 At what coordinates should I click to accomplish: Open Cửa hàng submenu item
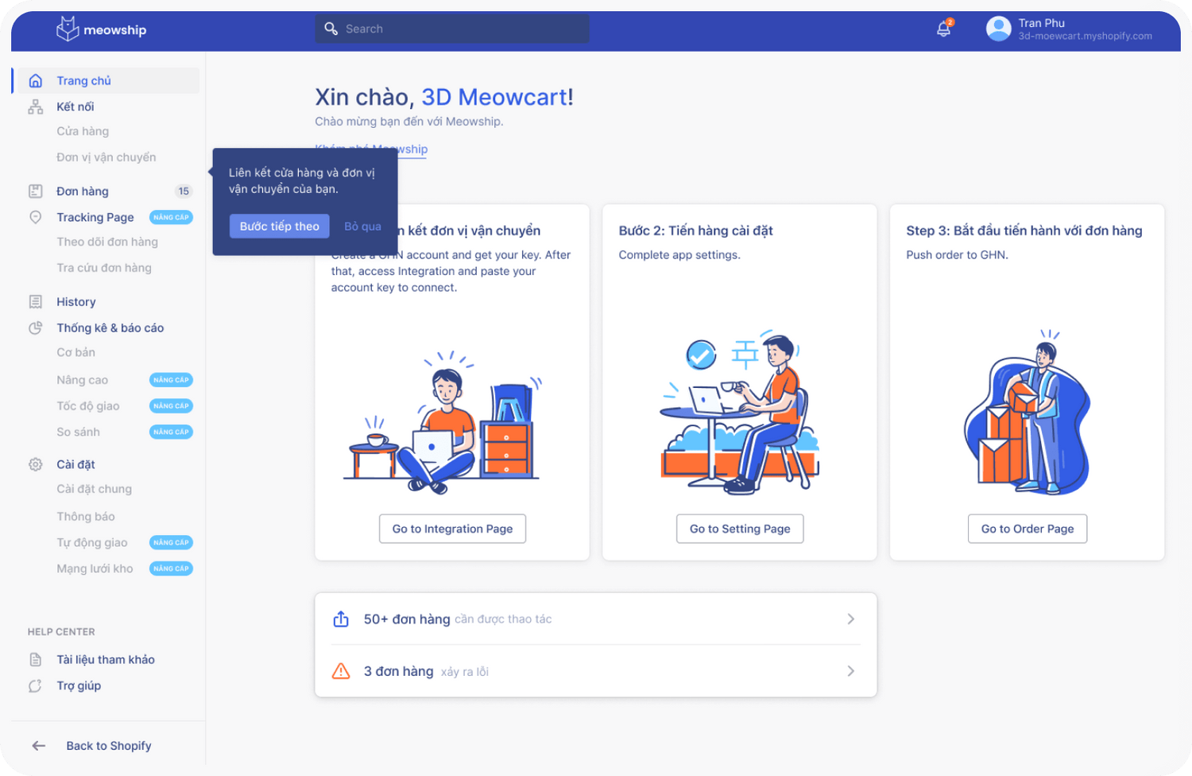point(83,131)
